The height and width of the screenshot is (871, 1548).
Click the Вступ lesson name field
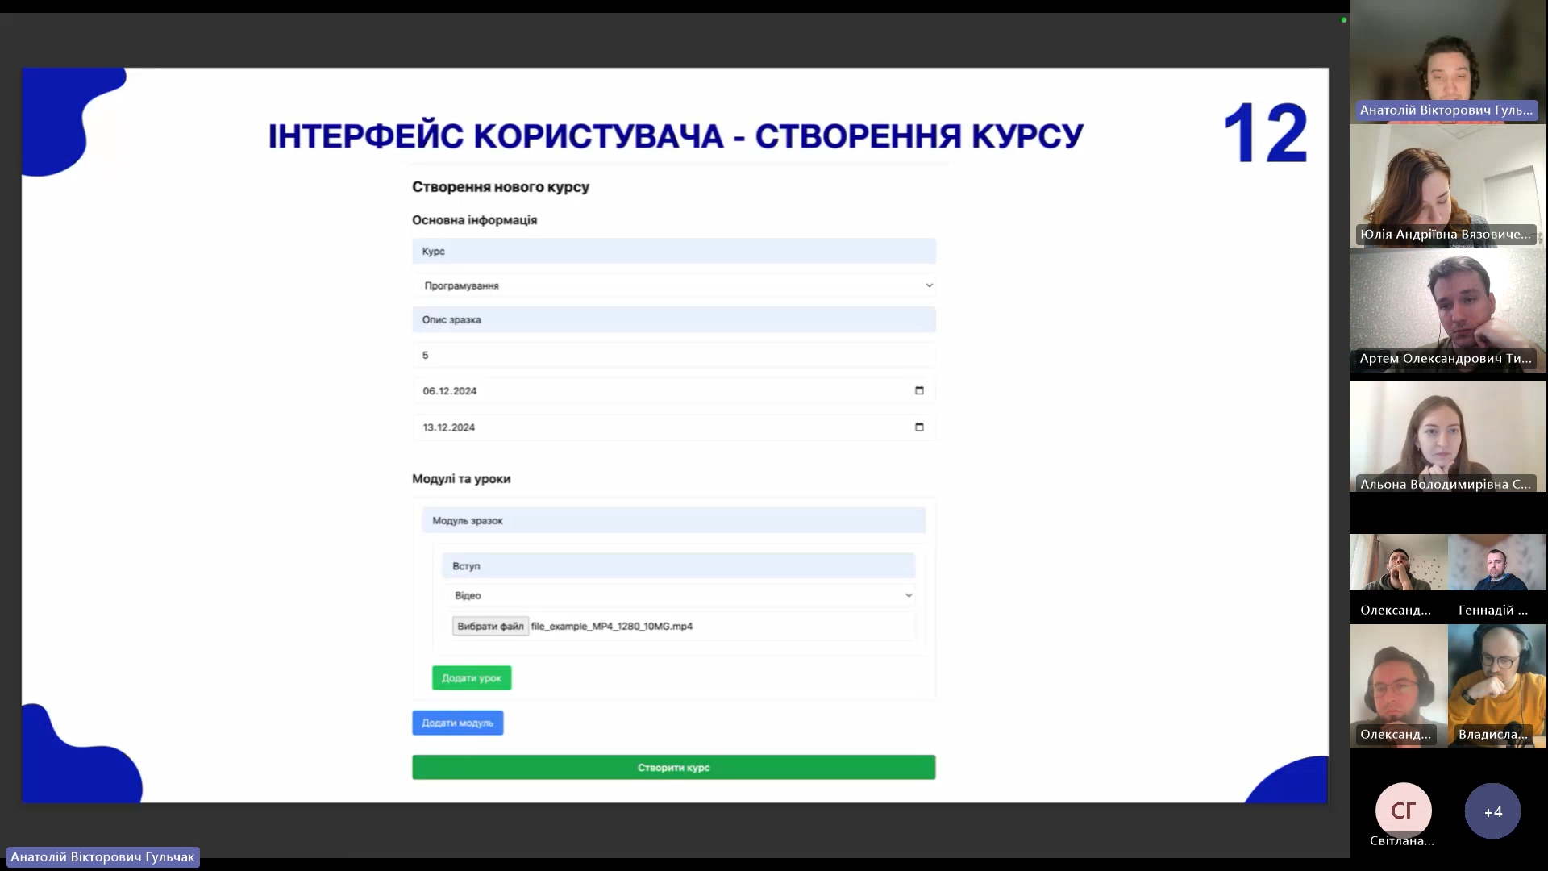(x=678, y=565)
